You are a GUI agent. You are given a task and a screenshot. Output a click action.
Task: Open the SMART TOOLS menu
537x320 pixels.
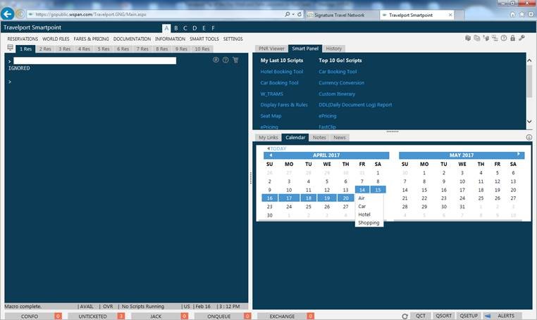pos(204,39)
